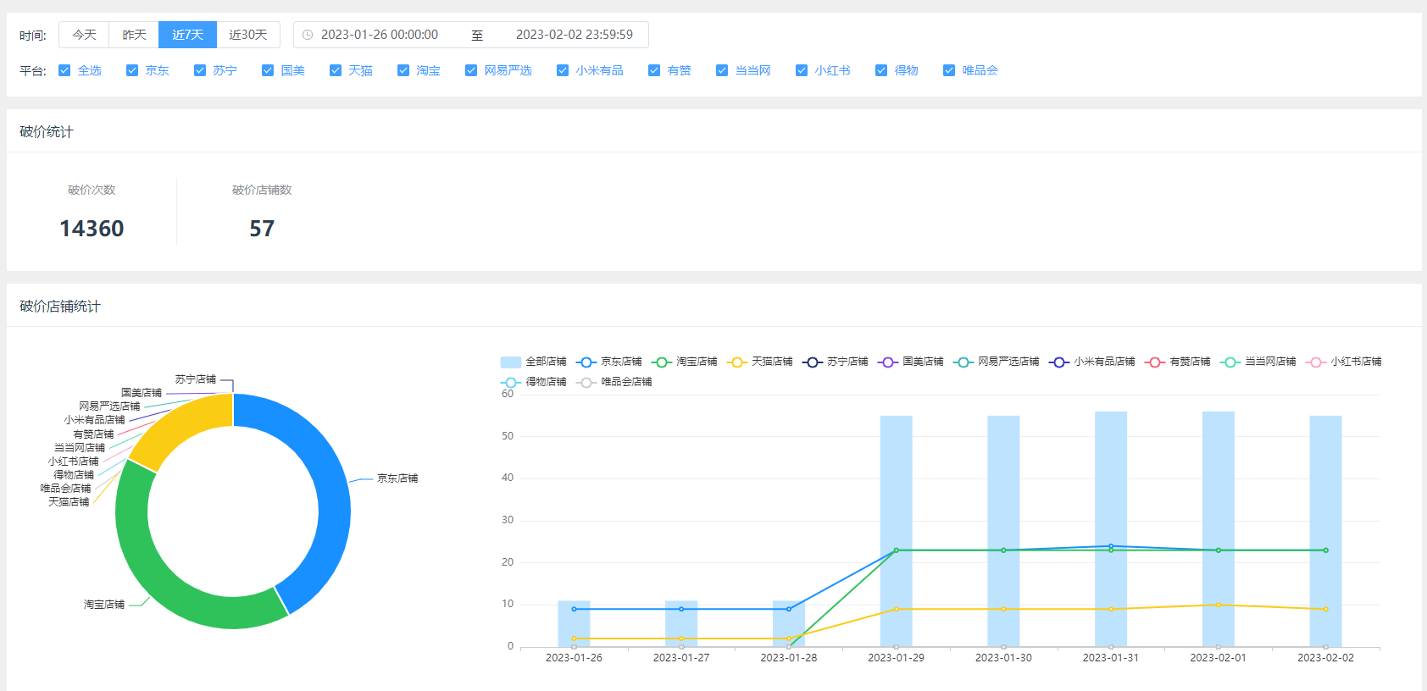Toggle the 得物店铺 legend series
Viewport: 1427px width, 691px height.
[x=534, y=382]
